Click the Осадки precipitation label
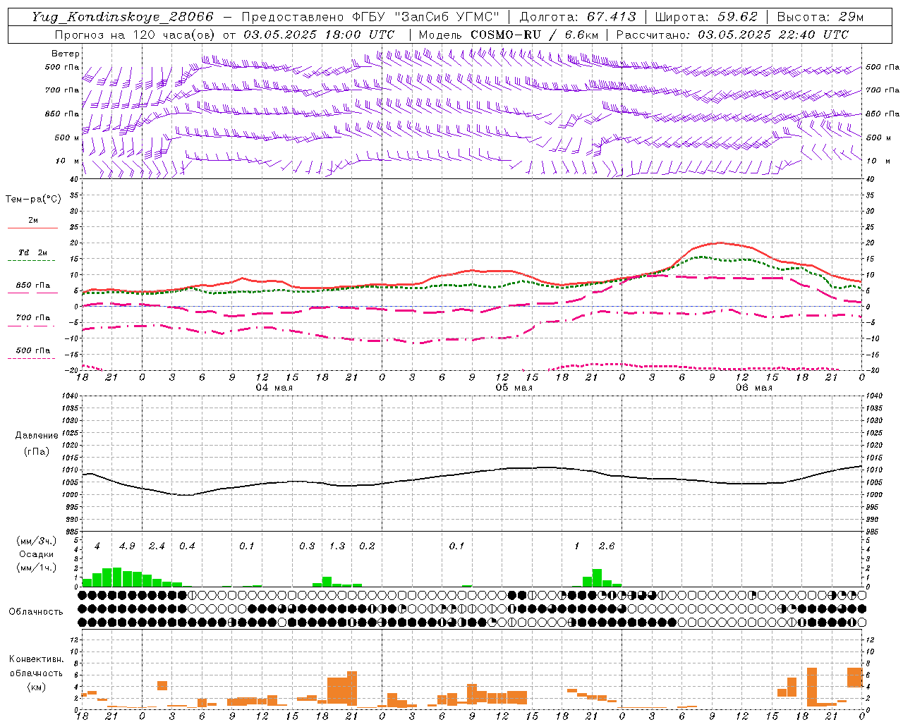 point(37,554)
